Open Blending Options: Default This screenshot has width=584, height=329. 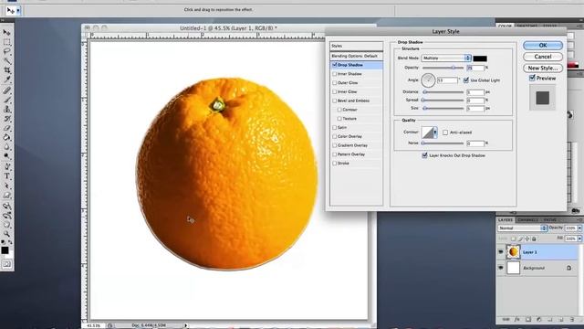click(356, 56)
